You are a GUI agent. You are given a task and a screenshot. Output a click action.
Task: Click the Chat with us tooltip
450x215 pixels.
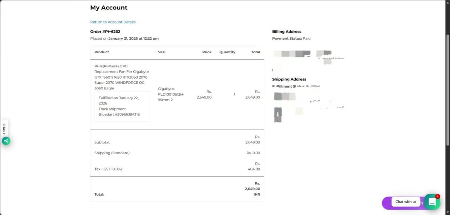pyautogui.click(x=406, y=202)
